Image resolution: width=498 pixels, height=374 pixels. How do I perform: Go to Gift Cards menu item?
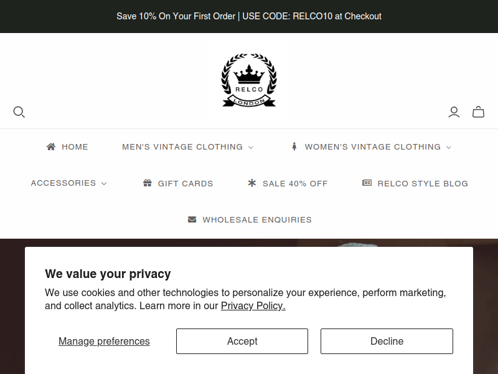pos(186,183)
